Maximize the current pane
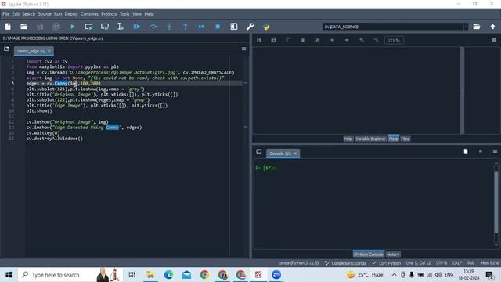Screen dimensions: 501x282 pos(234,27)
